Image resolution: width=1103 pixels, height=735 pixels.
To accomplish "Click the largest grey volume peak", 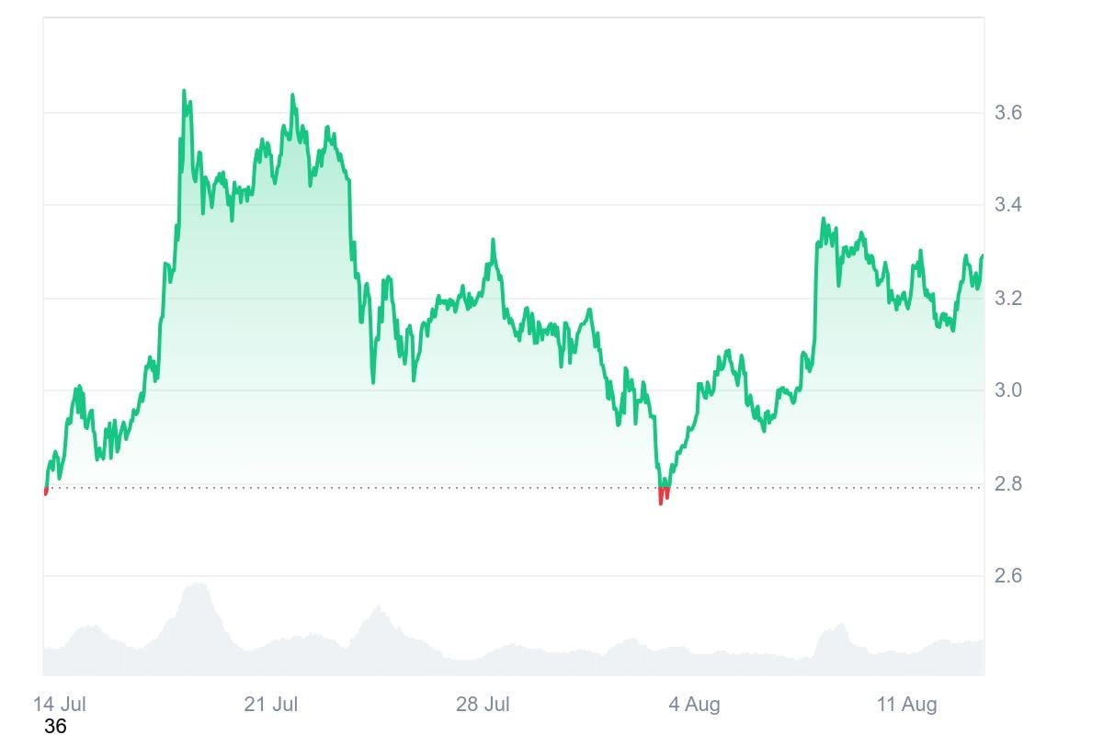I will [x=195, y=584].
